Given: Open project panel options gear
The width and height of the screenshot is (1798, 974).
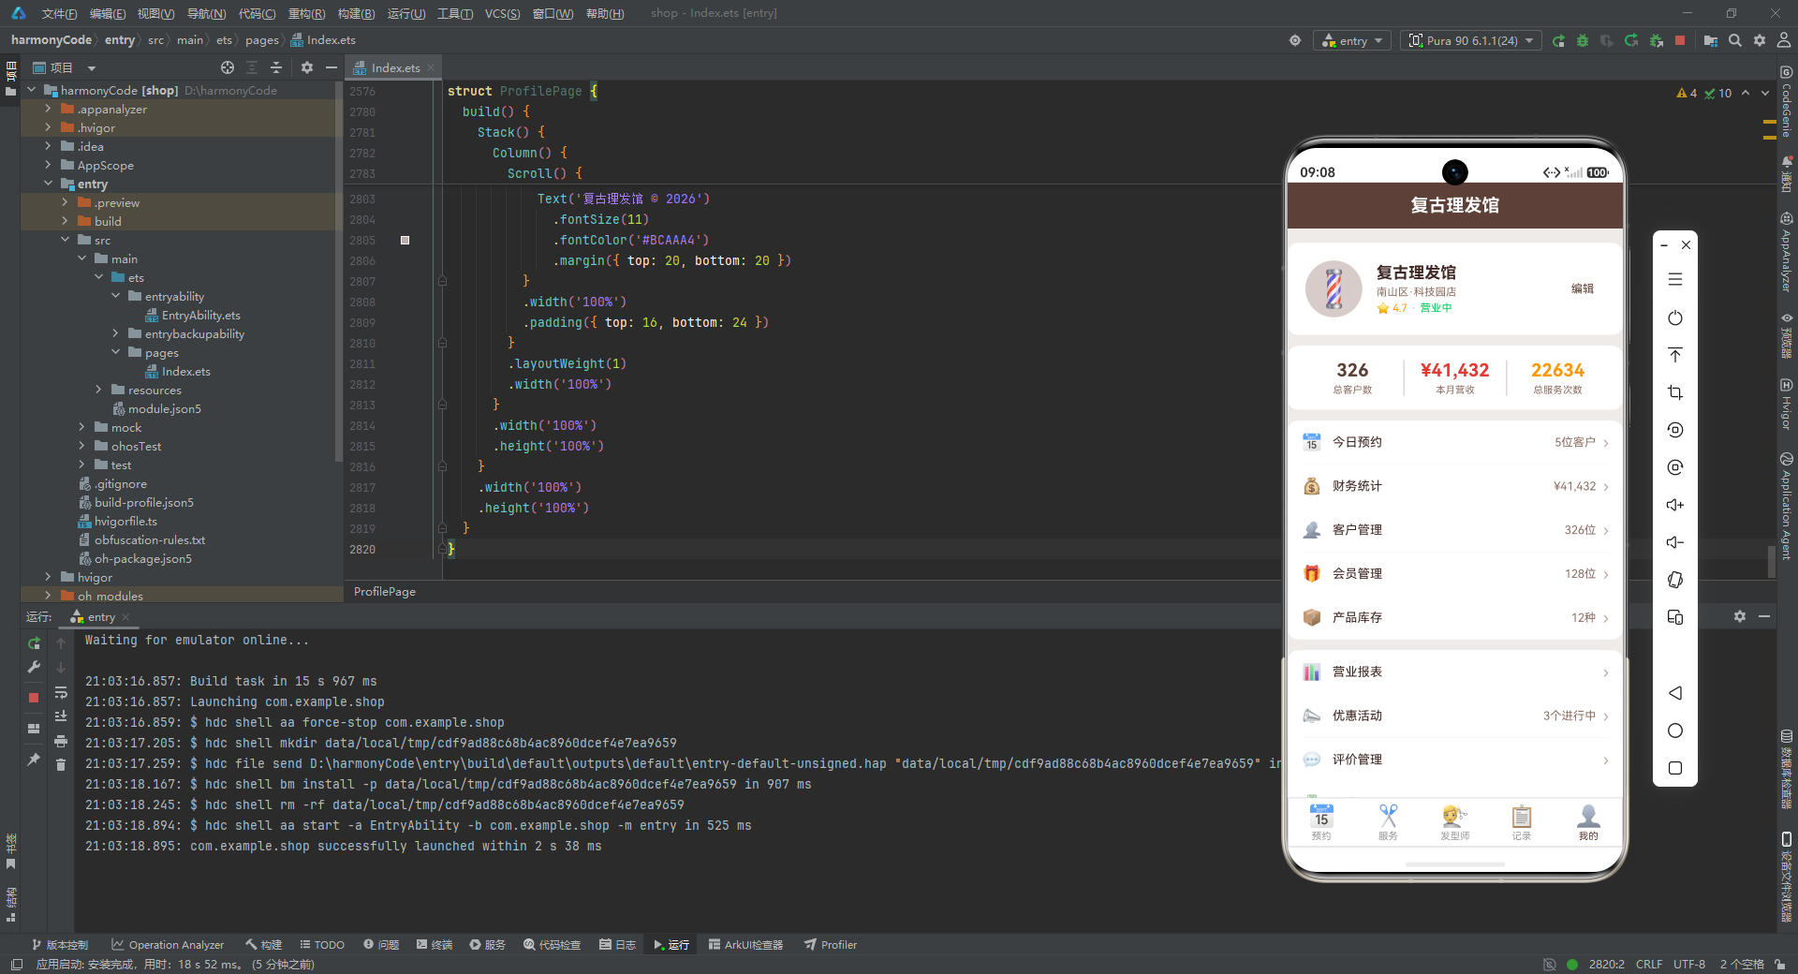Looking at the screenshot, I should pyautogui.click(x=307, y=67).
